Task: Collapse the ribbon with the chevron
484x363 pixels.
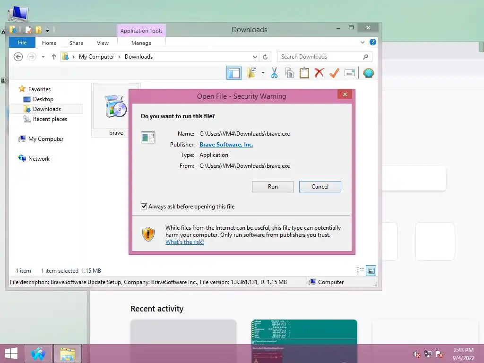Action: [363, 42]
